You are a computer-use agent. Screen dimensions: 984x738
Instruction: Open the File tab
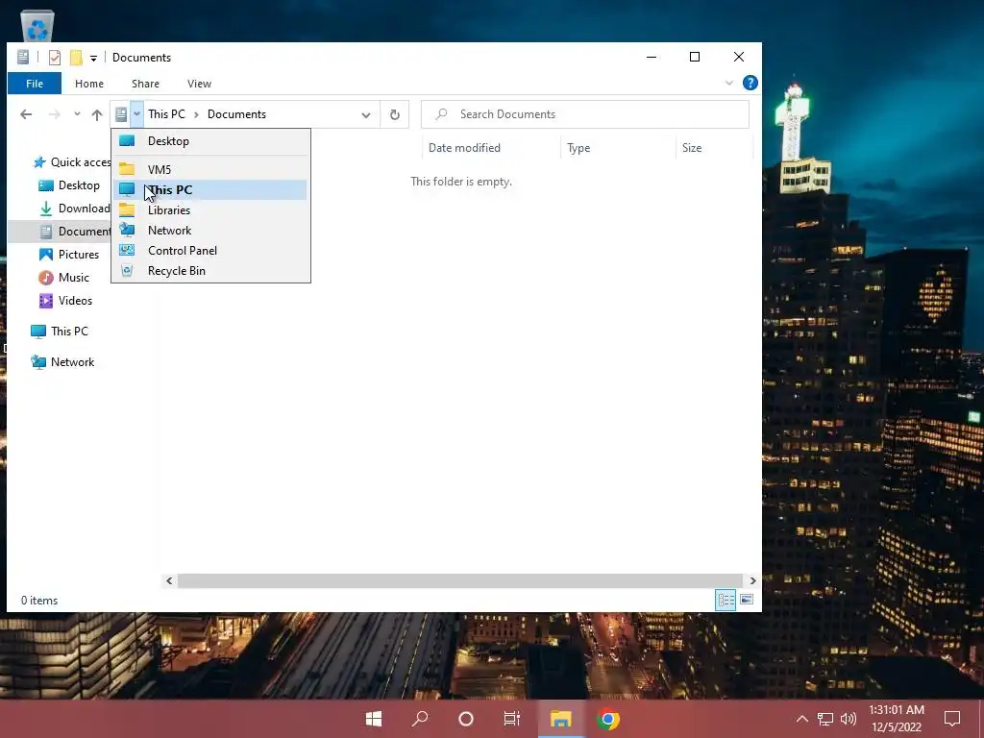pos(35,84)
